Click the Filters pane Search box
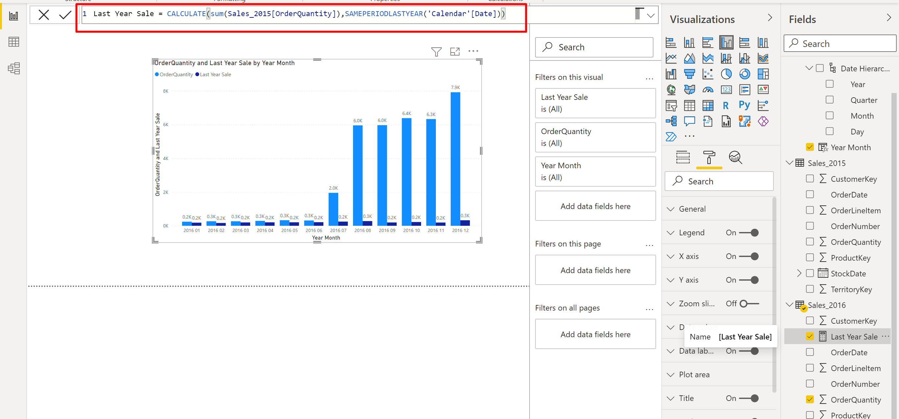The image size is (899, 419). coord(594,47)
